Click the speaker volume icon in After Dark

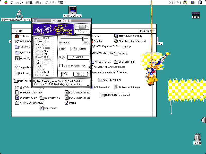click(65, 74)
